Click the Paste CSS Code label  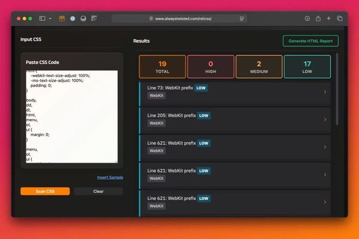[x=42, y=62]
